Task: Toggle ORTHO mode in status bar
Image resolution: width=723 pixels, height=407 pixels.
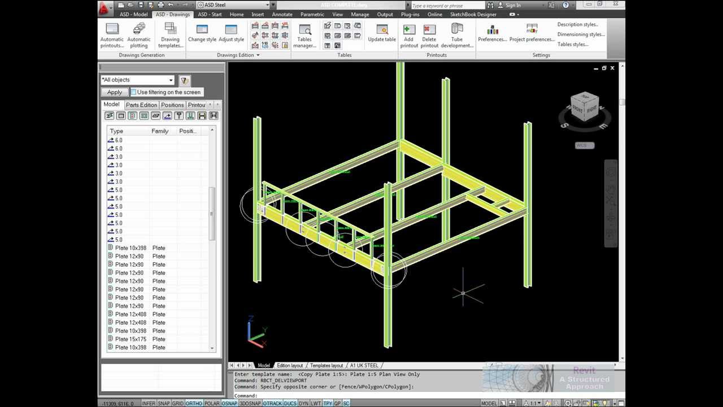Action: 194,404
